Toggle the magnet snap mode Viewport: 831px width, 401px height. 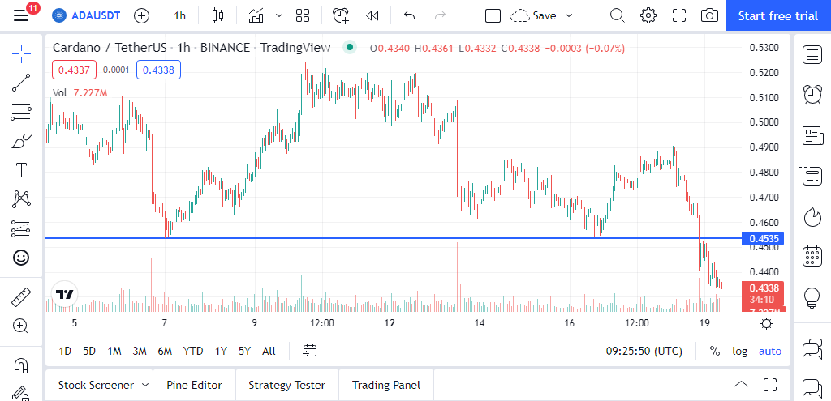point(21,365)
